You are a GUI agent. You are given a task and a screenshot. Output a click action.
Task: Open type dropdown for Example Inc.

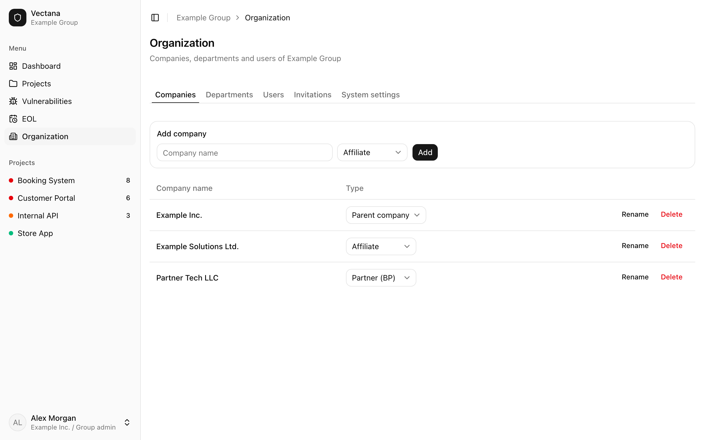(x=386, y=215)
